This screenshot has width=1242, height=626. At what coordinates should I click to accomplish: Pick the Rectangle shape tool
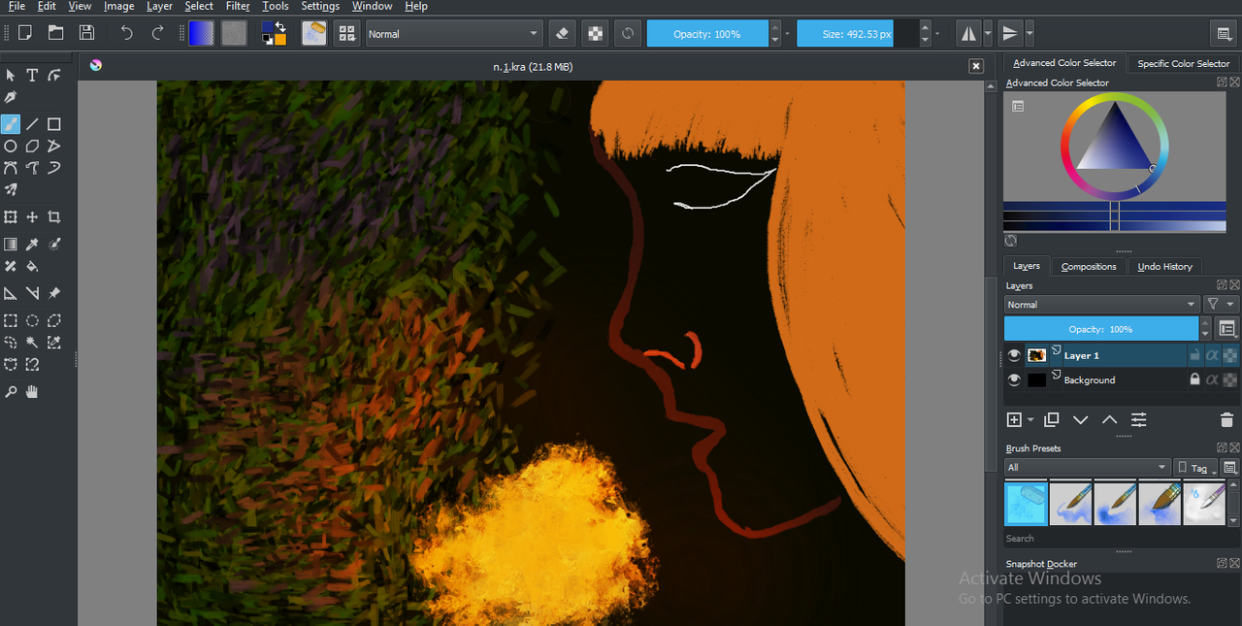[x=54, y=124]
